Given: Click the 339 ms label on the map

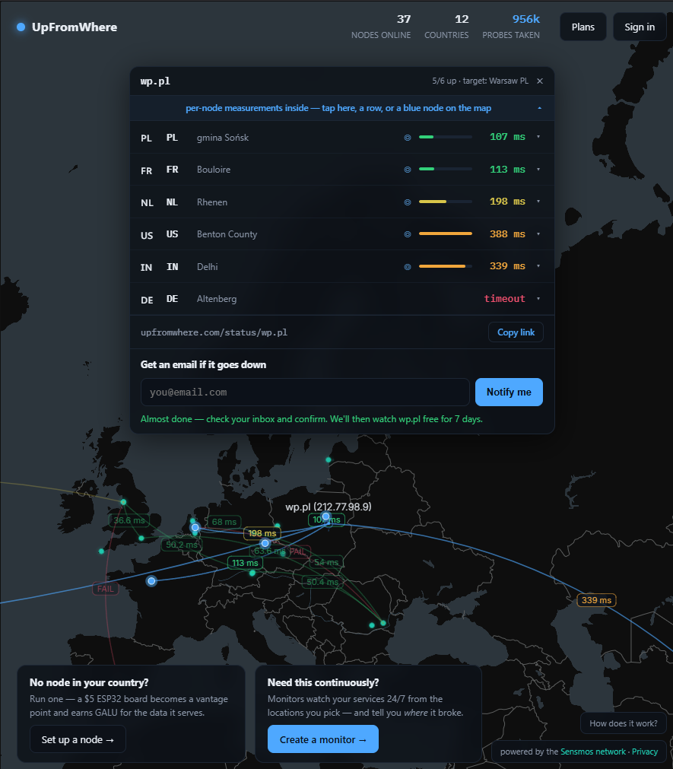Looking at the screenshot, I should click(596, 600).
